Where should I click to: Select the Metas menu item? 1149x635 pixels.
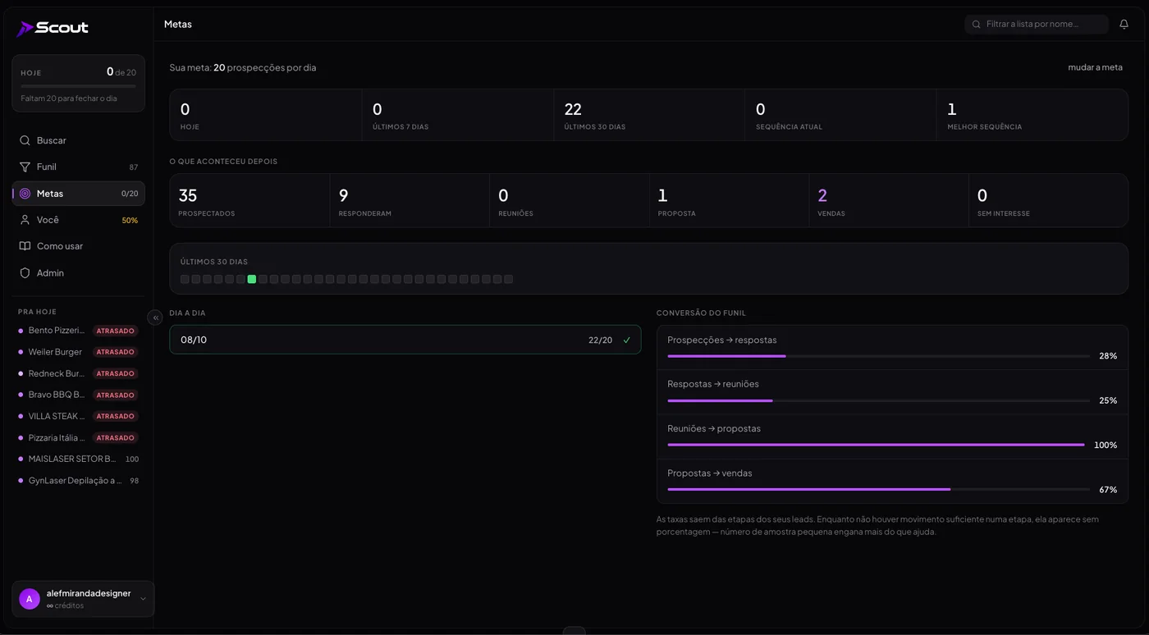coord(78,194)
